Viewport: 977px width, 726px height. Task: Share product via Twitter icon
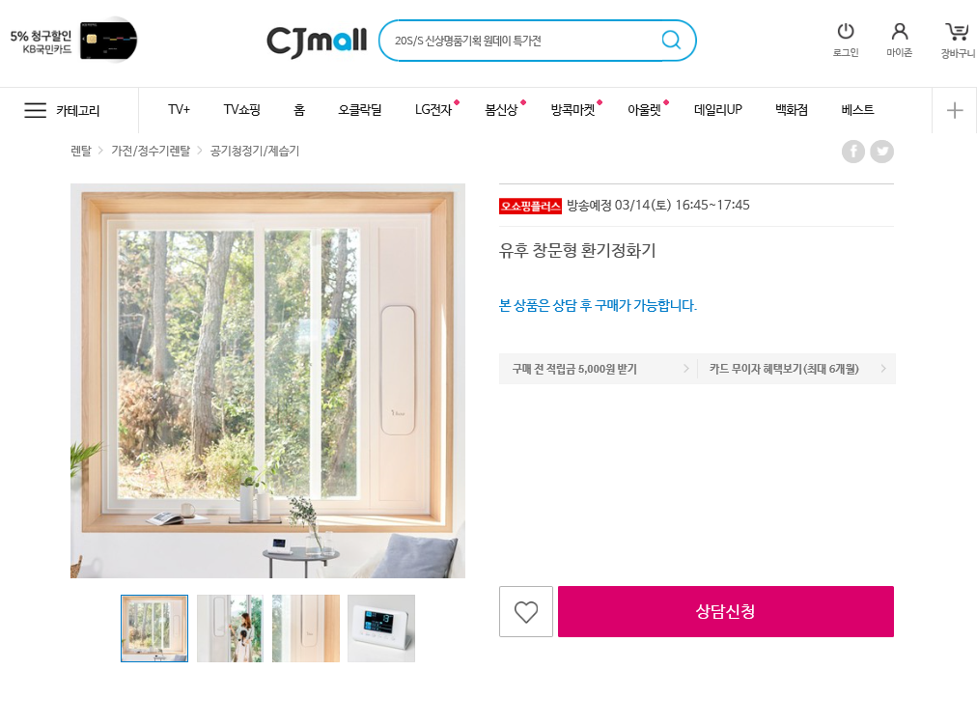click(x=881, y=152)
